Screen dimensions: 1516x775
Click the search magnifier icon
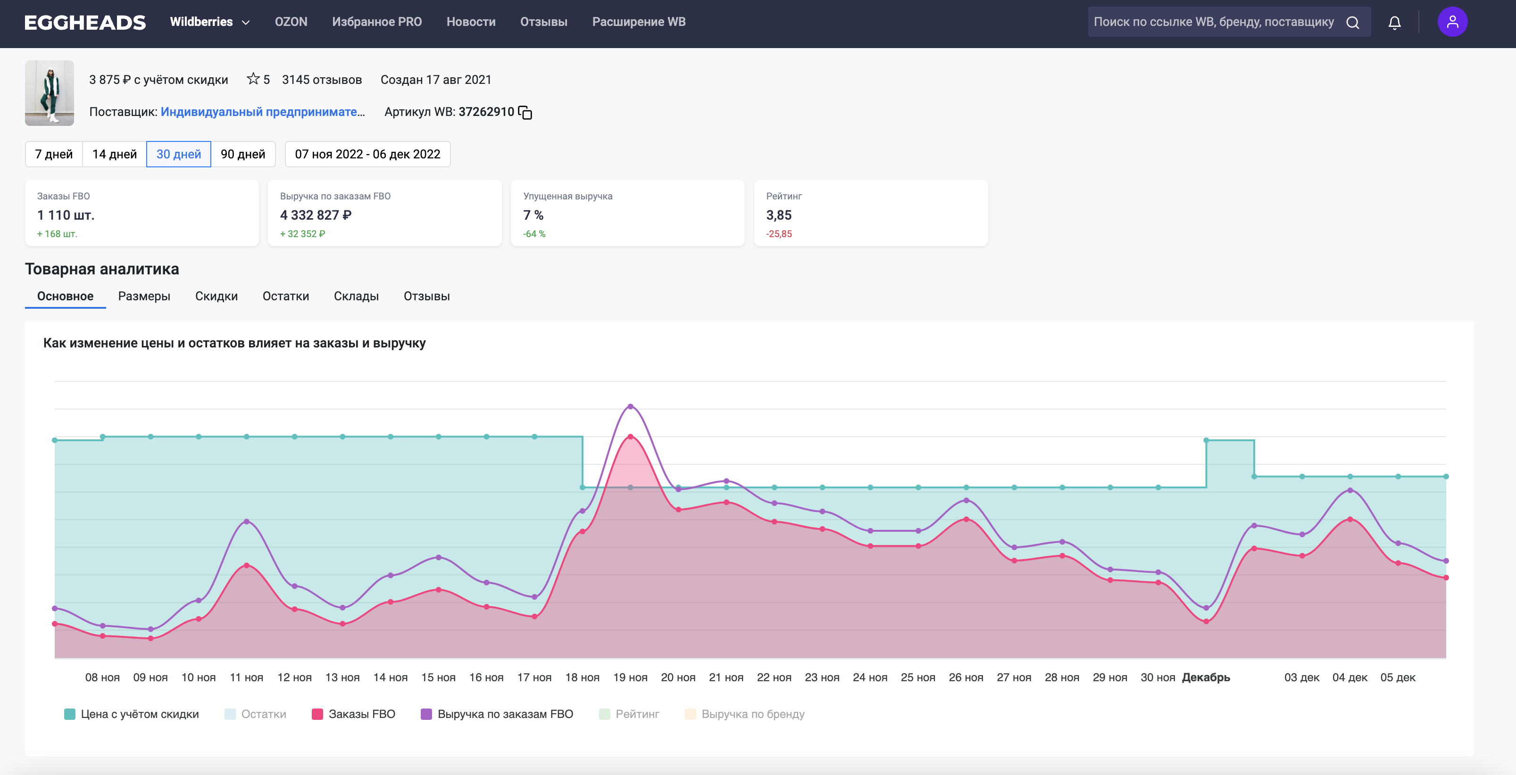point(1352,22)
